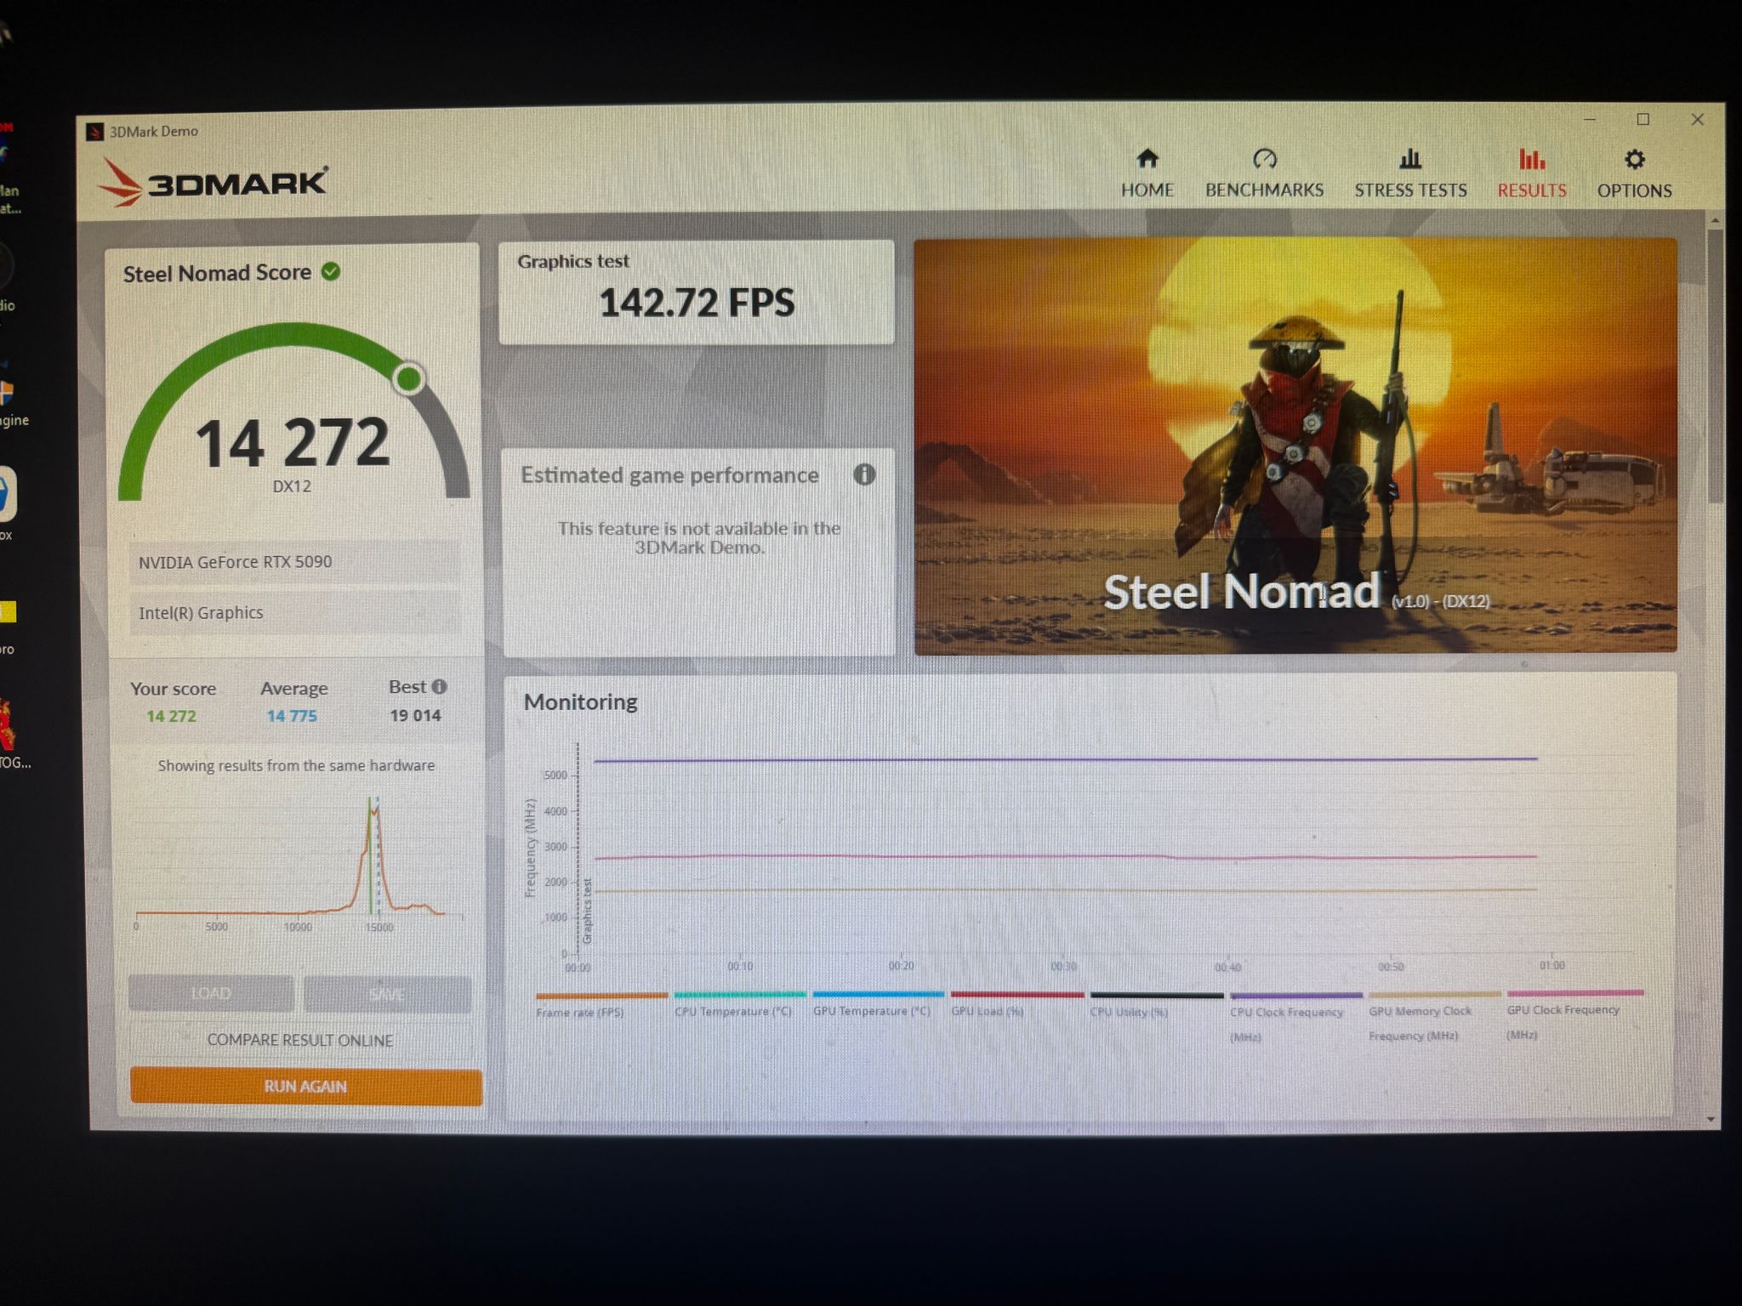This screenshot has height=1306, width=1742.
Task: Click the info icon next to Best
Action: pyautogui.click(x=439, y=686)
